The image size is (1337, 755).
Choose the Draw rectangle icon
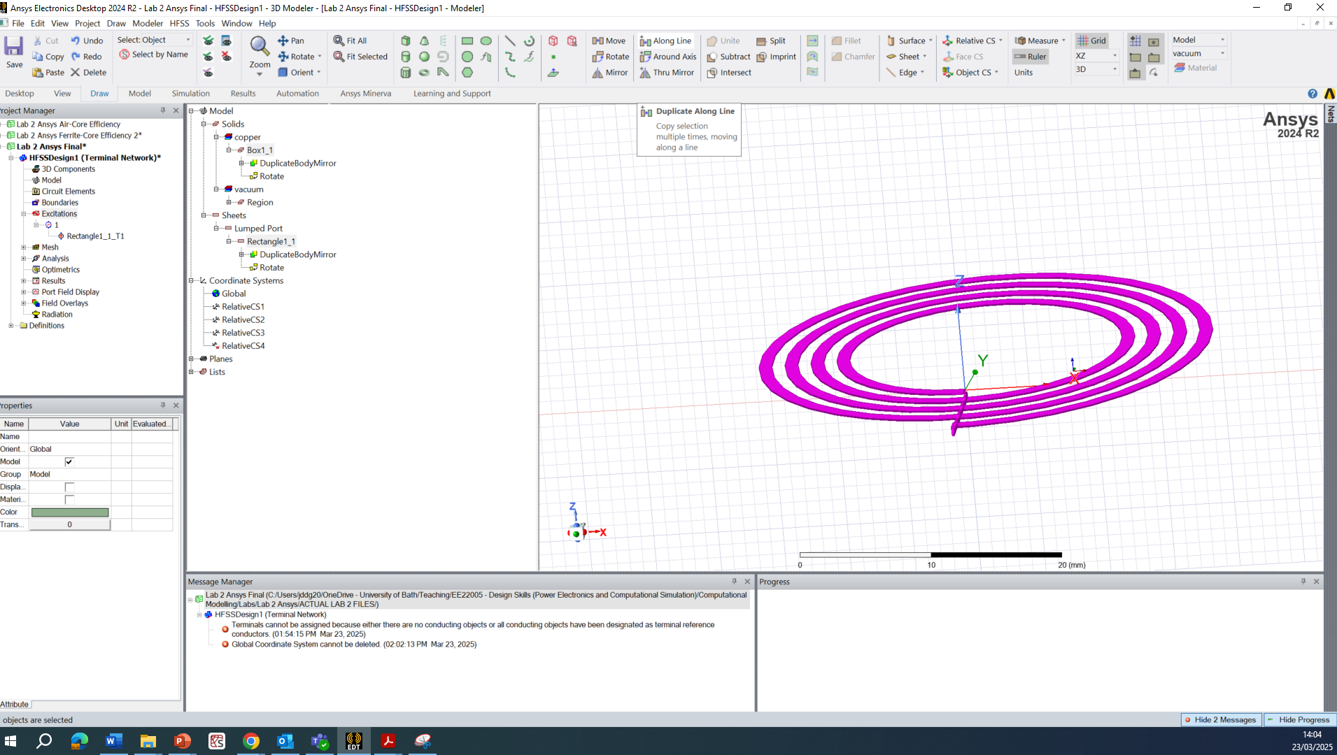[467, 41]
